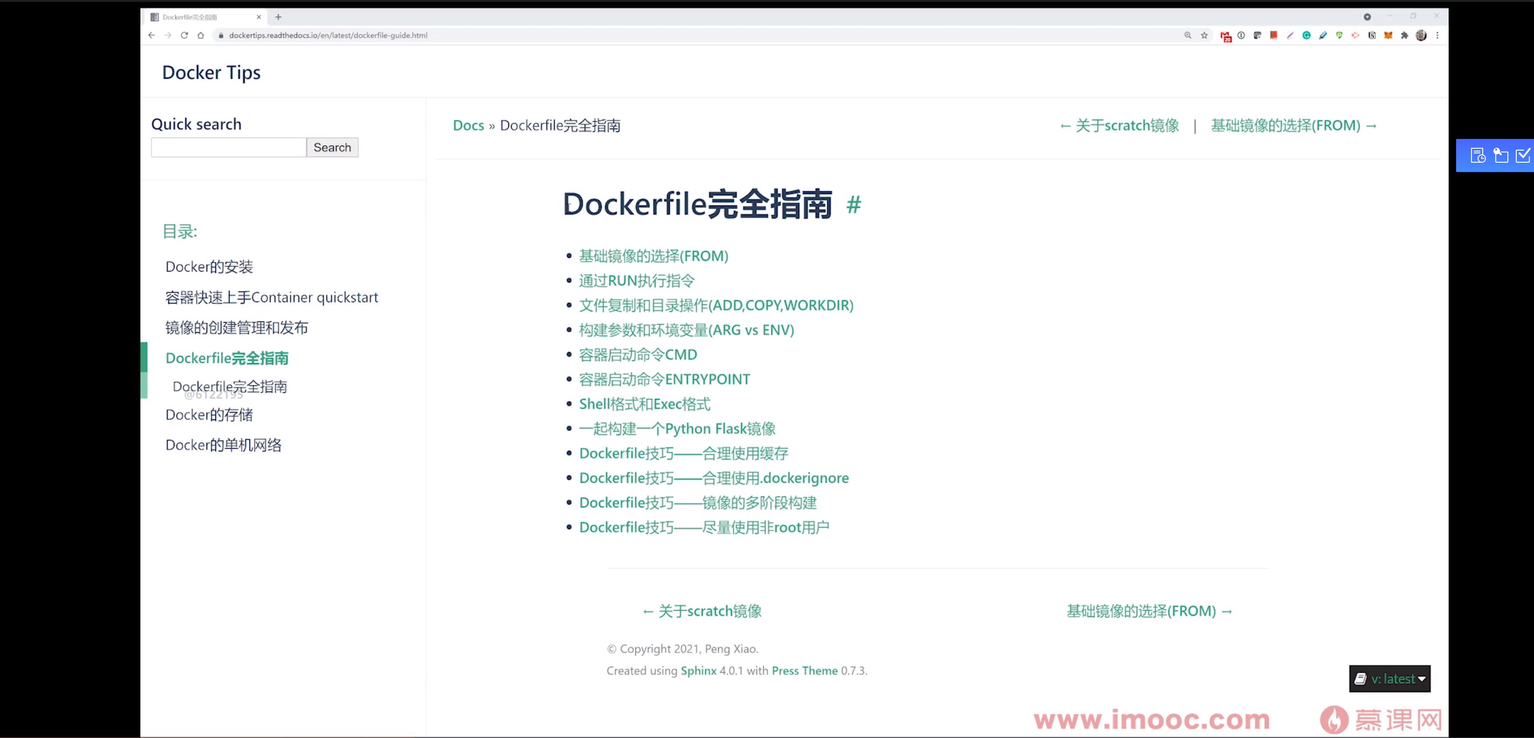
Task: Open the browser profile avatar menu
Action: [1422, 35]
